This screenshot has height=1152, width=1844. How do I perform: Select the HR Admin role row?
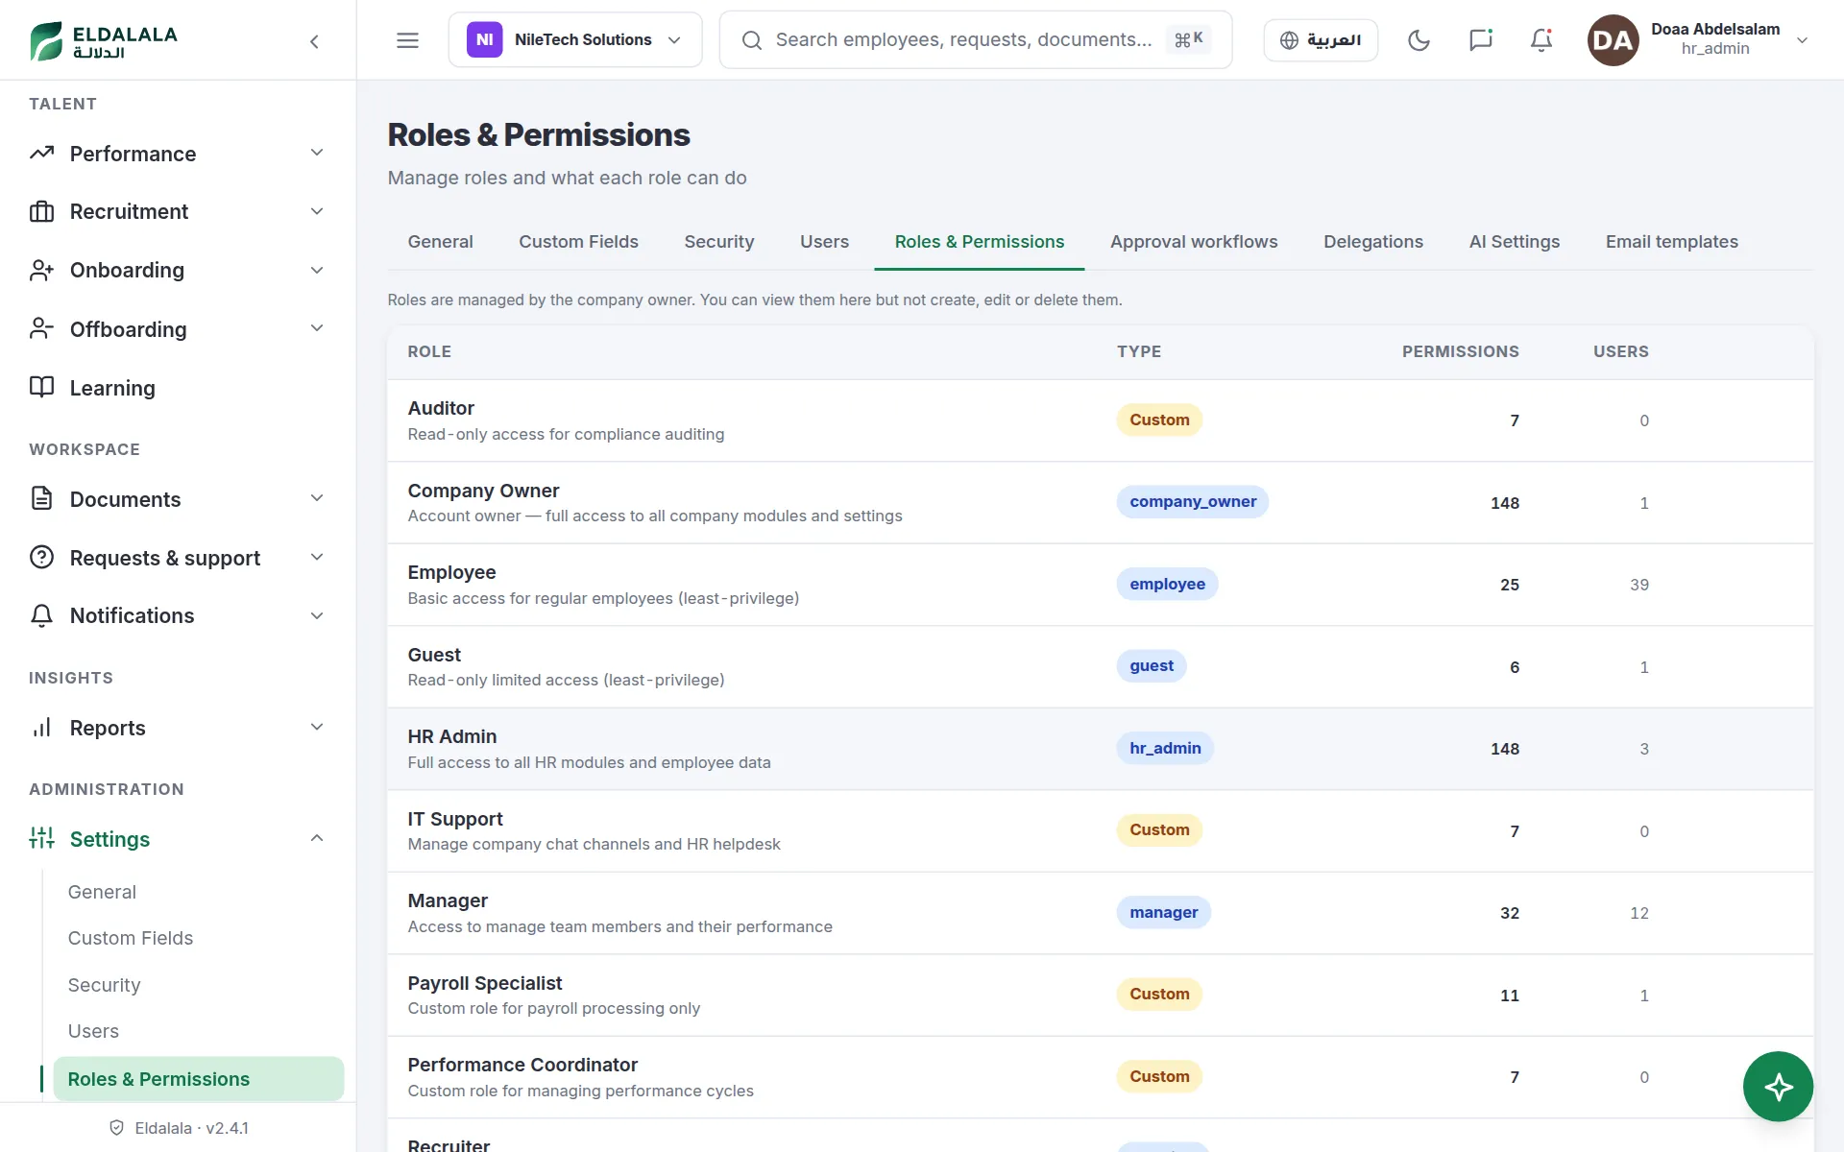[x=1100, y=749]
